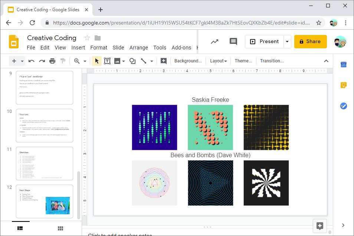Click the Theme... button
Image resolution: width=354 pixels, height=236 pixels.
[243, 61]
